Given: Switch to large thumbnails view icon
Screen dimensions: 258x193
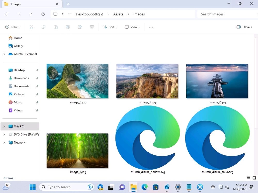Looking at the screenshot, I should point(254,178).
